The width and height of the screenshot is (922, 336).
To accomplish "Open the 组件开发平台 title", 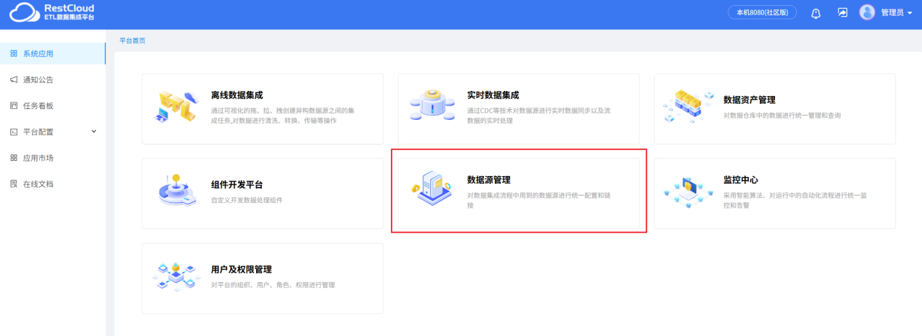I will click(237, 185).
